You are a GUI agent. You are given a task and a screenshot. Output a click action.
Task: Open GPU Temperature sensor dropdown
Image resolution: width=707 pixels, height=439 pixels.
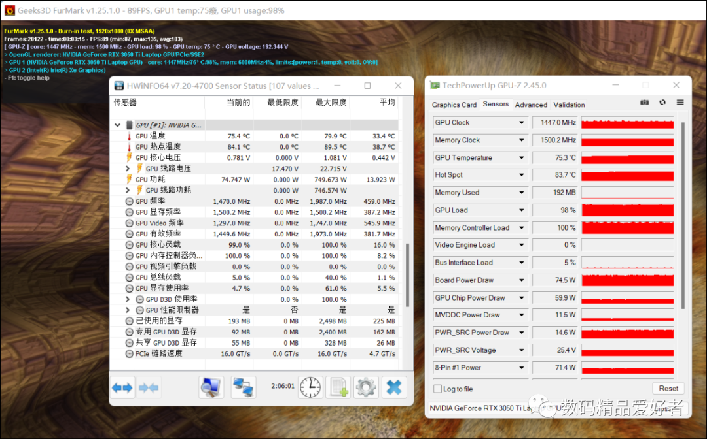pyautogui.click(x=522, y=157)
